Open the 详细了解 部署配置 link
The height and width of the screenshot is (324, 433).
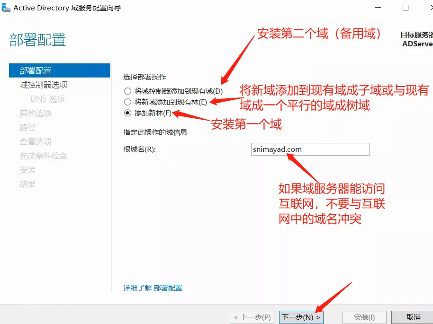pos(153,288)
